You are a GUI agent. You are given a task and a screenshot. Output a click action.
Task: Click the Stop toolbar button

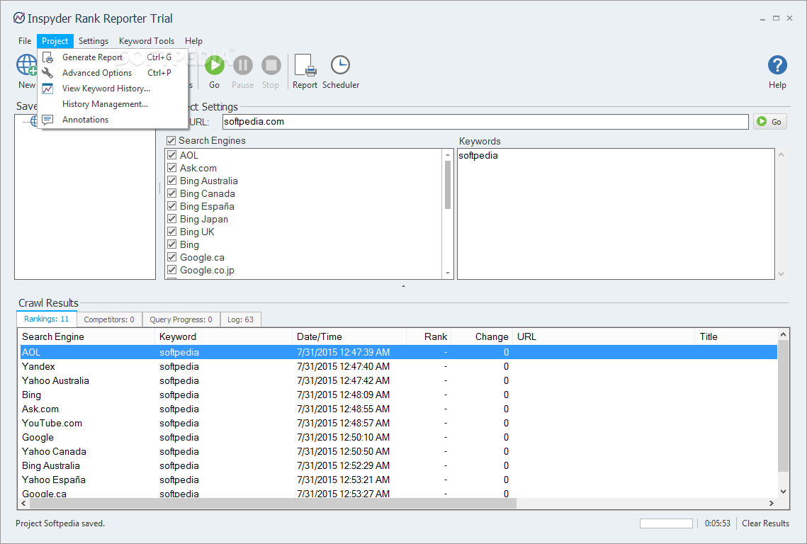(271, 65)
